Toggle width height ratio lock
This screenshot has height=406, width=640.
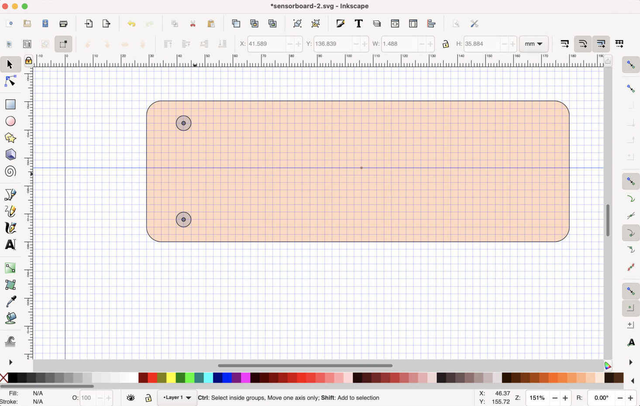click(x=445, y=44)
